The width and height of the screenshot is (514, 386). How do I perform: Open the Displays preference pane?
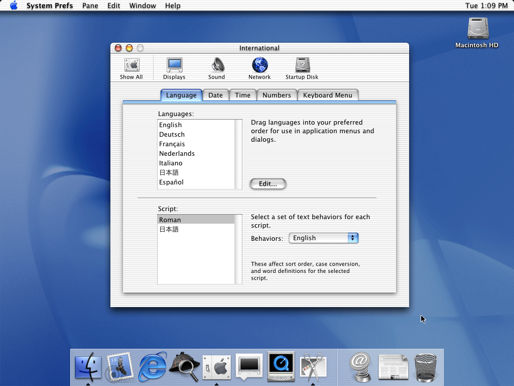click(x=174, y=68)
